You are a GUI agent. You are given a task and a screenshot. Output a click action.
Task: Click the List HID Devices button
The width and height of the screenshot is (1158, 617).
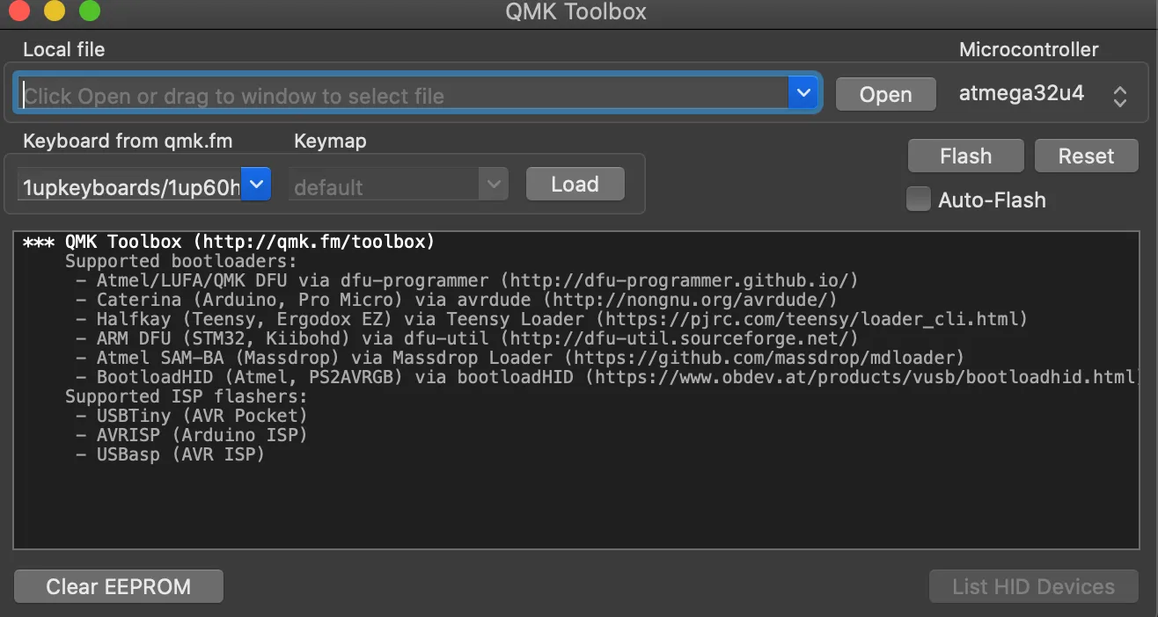pyautogui.click(x=1033, y=586)
